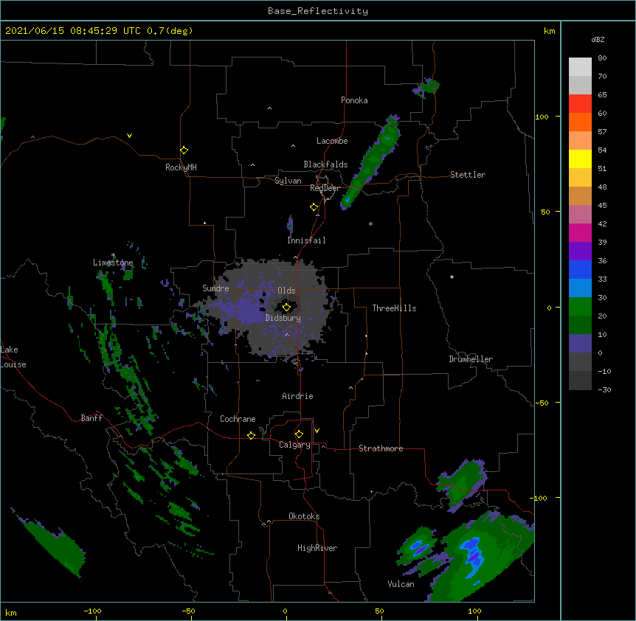Image resolution: width=636 pixels, height=621 pixels.
Task: Click the yellow diamond marker above RockyMH
Action: point(184,150)
